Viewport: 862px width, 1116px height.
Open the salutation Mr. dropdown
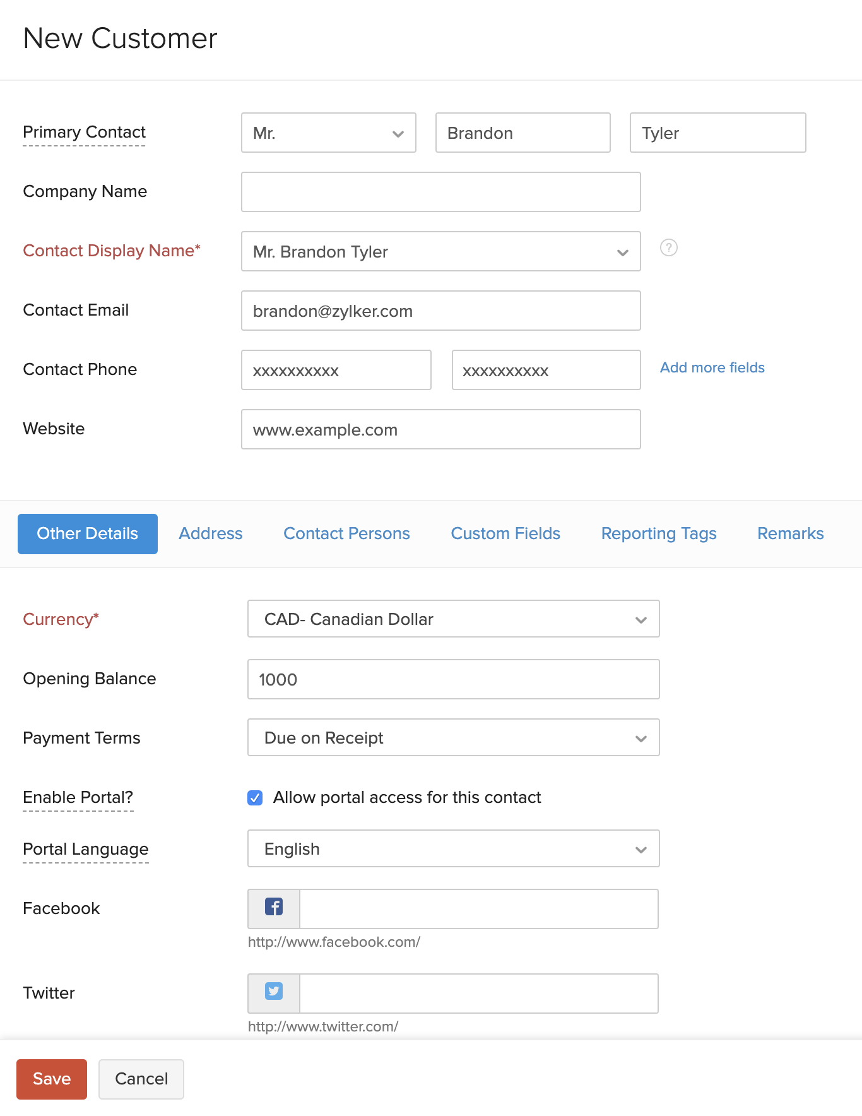click(328, 133)
